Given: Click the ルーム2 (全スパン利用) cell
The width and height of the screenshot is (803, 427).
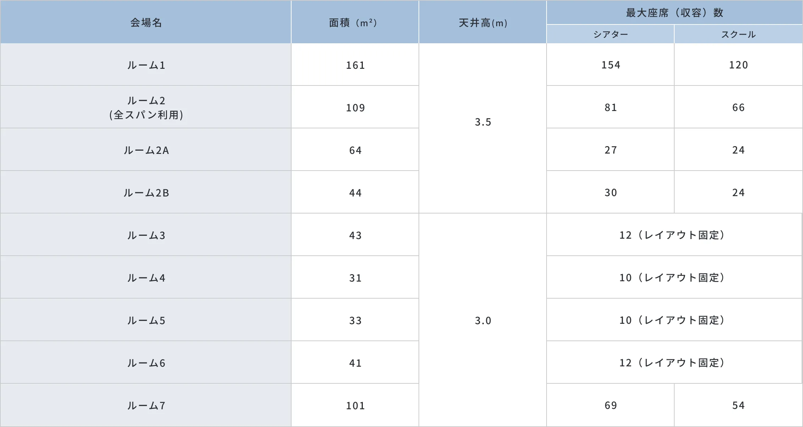Looking at the screenshot, I should click(x=146, y=107).
